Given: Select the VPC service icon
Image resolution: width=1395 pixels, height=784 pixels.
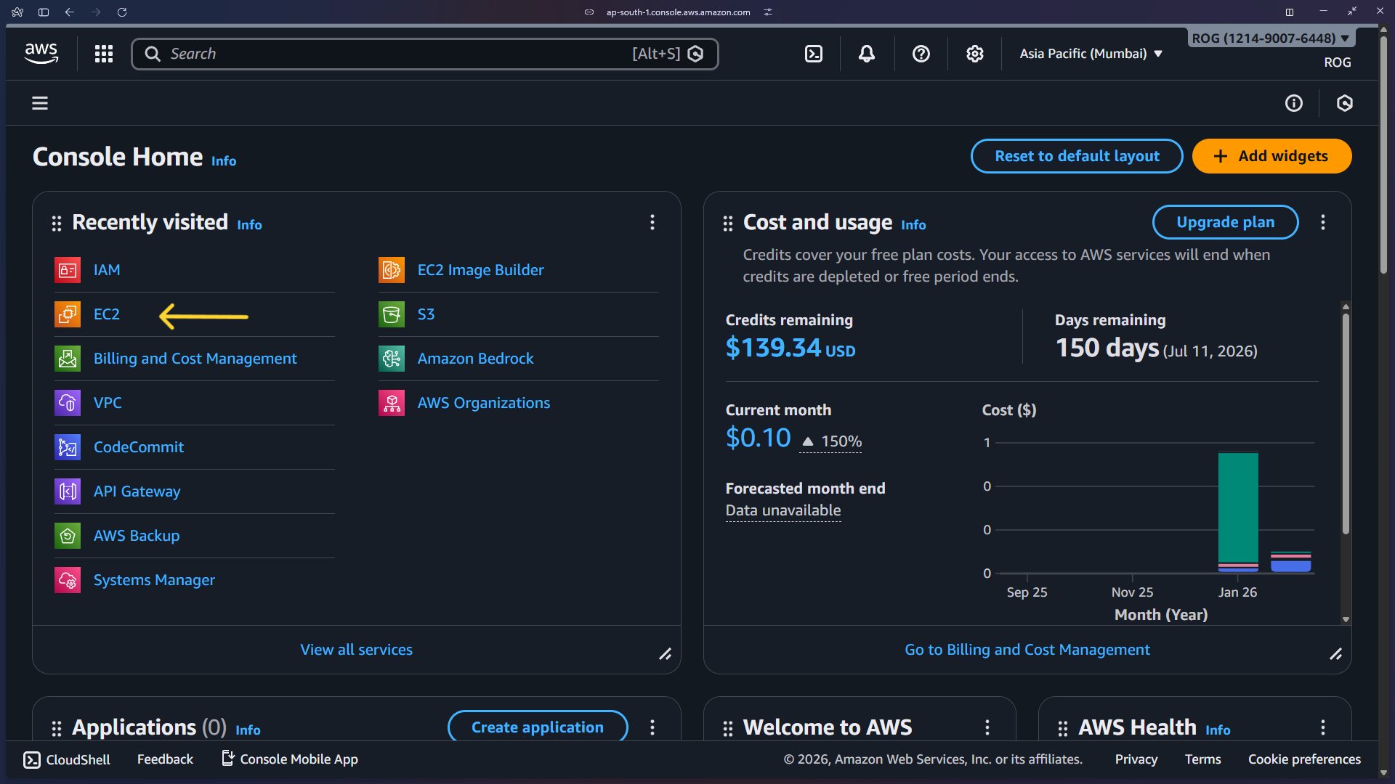Looking at the screenshot, I should coord(67,402).
